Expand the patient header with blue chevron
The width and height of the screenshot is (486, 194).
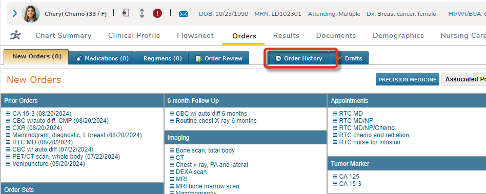point(14,14)
